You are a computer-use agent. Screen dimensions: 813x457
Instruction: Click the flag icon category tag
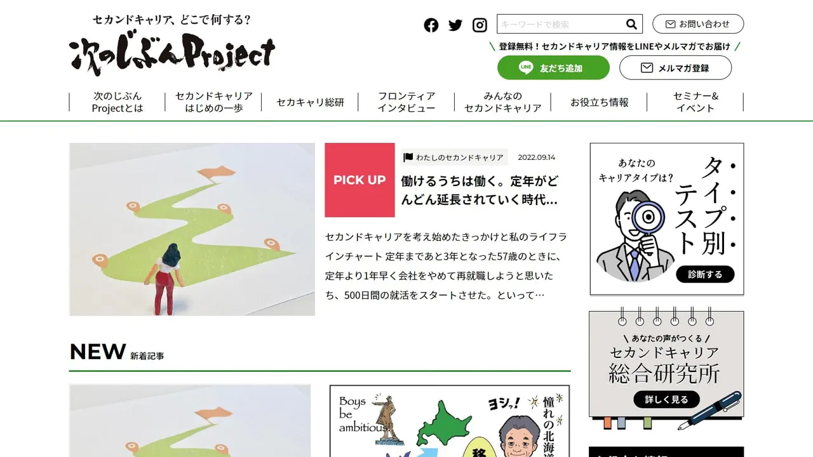coord(408,157)
